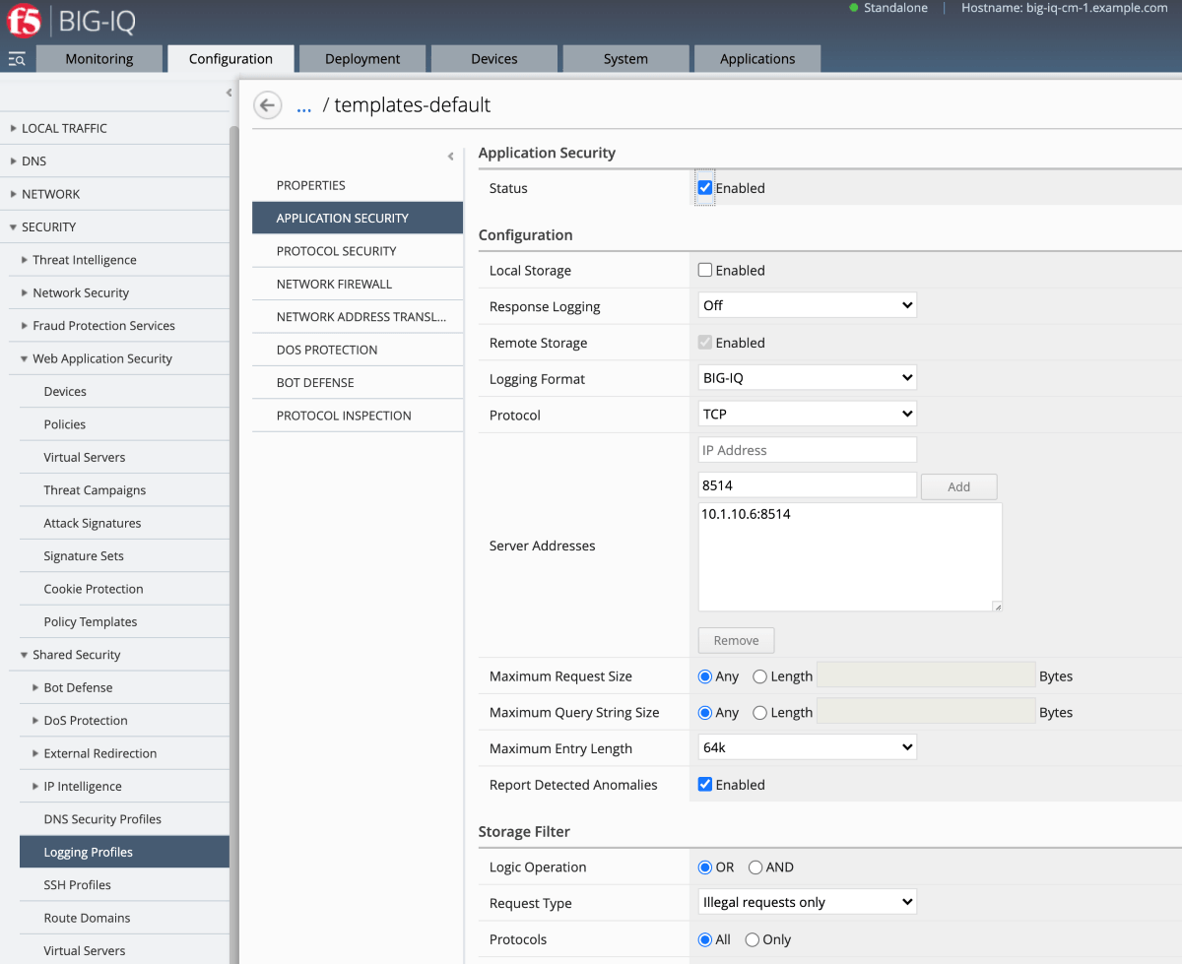This screenshot has height=964, width=1182.
Task: Open the DOS PROTECTION section
Action: pos(358,350)
